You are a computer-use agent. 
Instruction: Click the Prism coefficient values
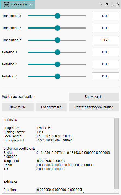pos(65,165)
